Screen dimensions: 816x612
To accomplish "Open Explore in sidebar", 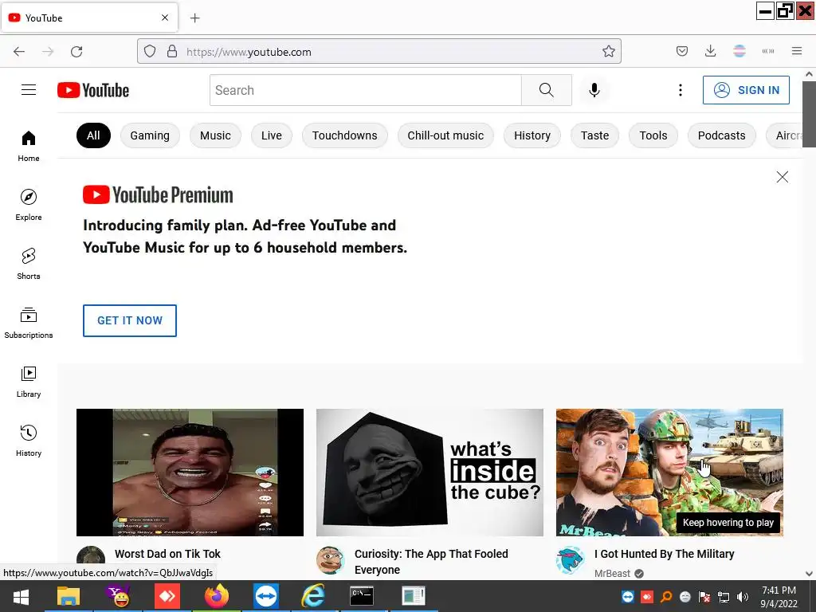I will [29, 205].
